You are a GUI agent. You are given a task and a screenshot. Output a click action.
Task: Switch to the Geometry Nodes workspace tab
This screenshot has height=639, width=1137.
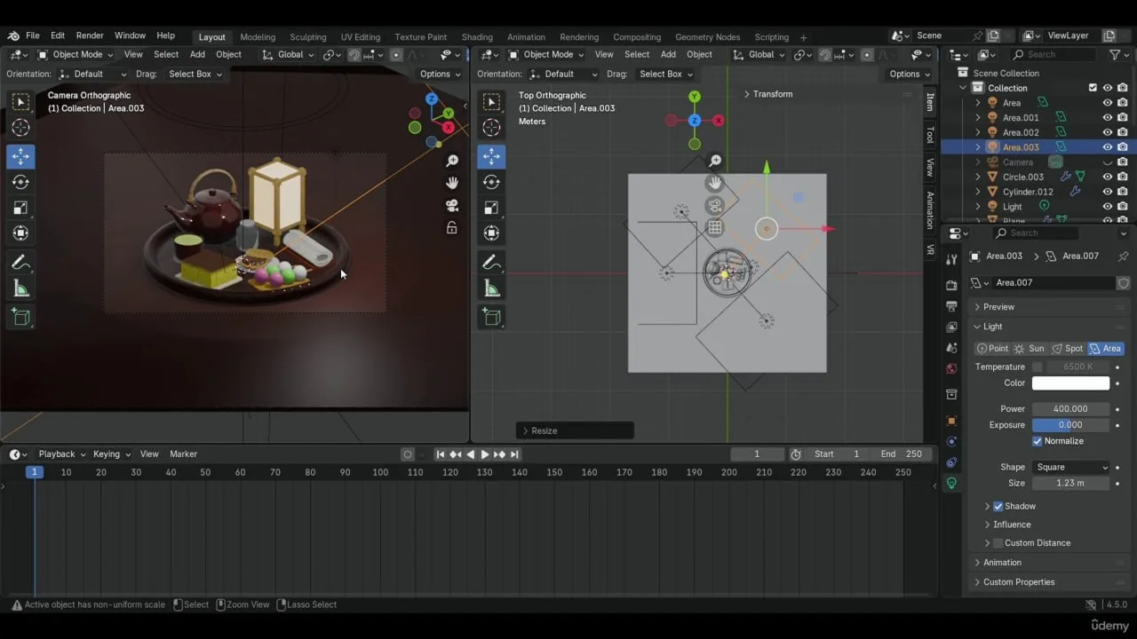(707, 37)
